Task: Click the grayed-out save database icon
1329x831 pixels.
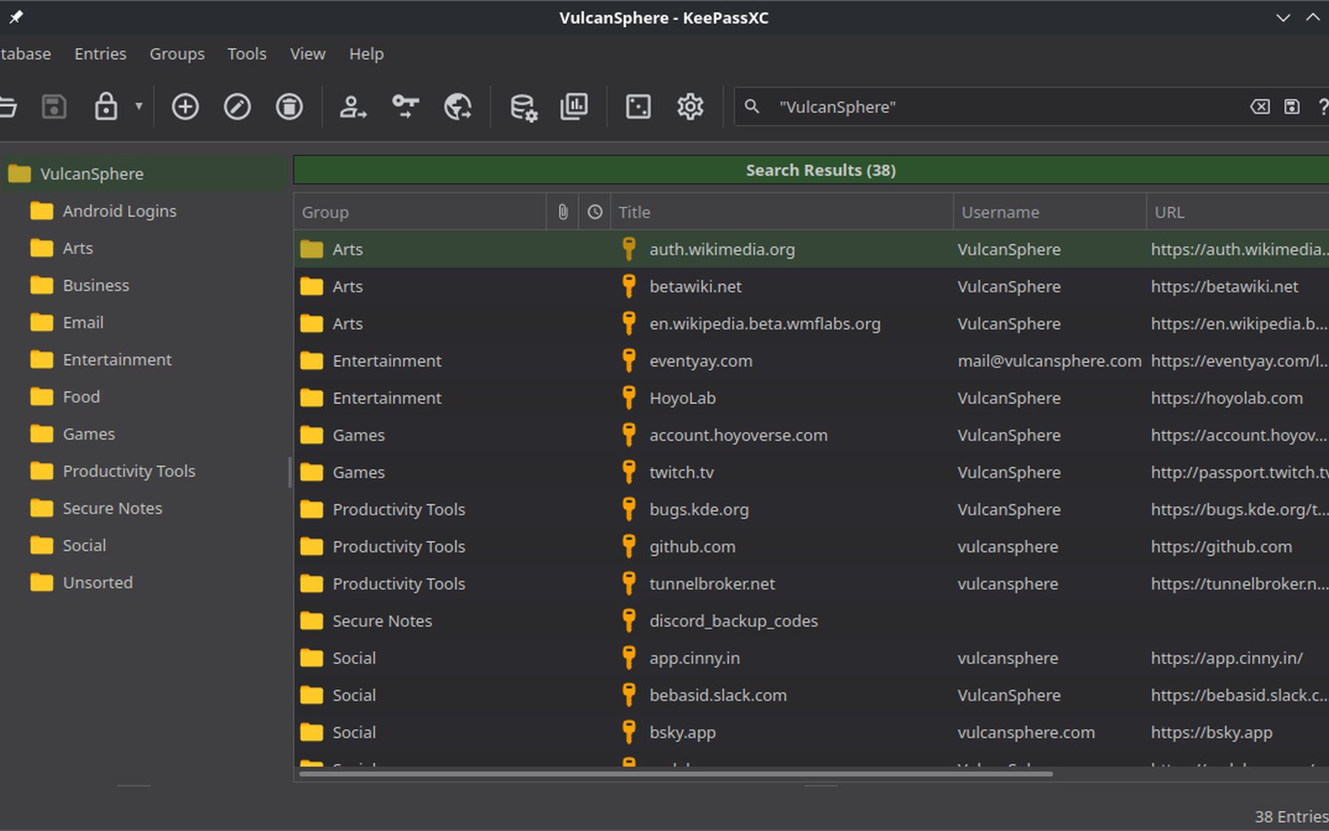Action: click(54, 106)
